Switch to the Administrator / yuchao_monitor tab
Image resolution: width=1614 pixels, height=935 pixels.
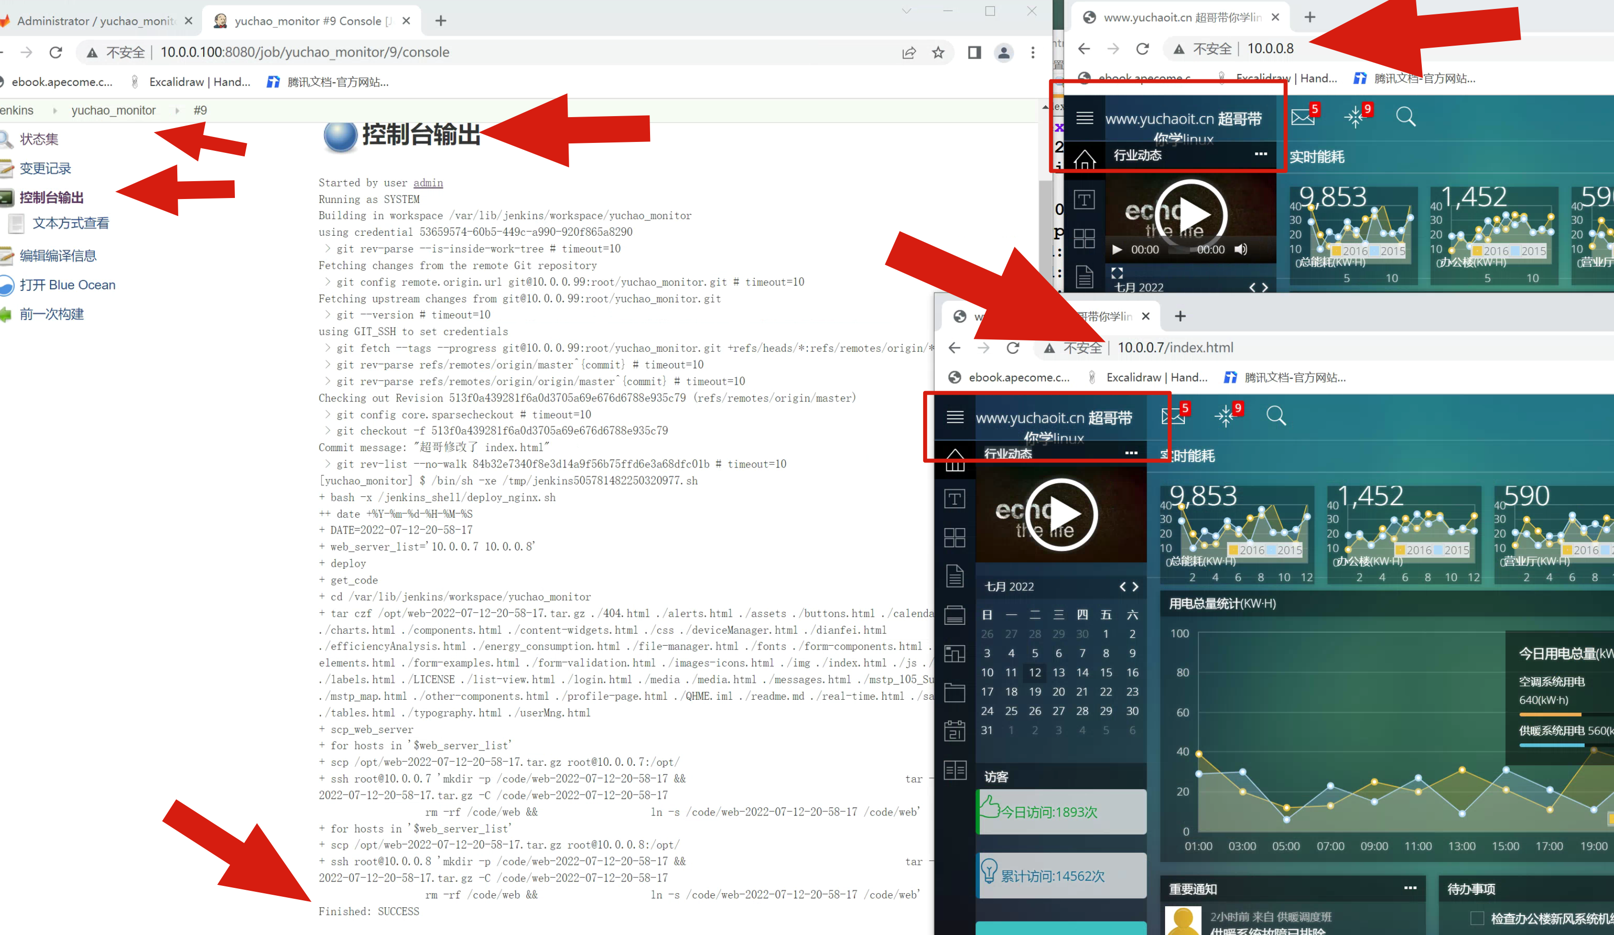pyautogui.click(x=96, y=21)
